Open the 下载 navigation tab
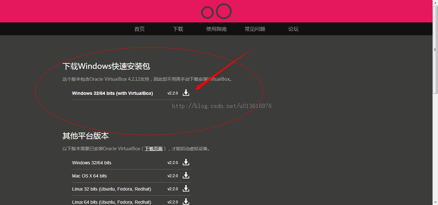438x205 pixels. click(x=178, y=29)
